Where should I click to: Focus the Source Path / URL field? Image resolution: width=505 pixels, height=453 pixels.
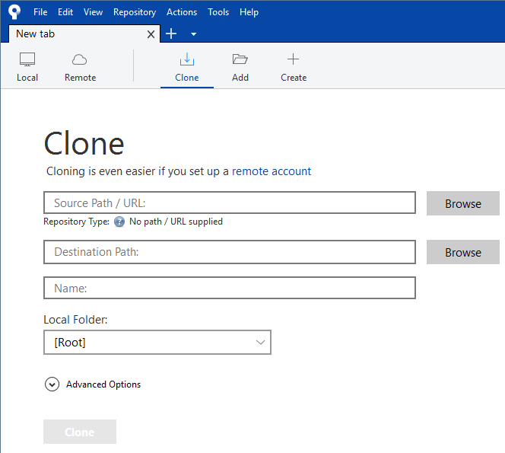[230, 203]
